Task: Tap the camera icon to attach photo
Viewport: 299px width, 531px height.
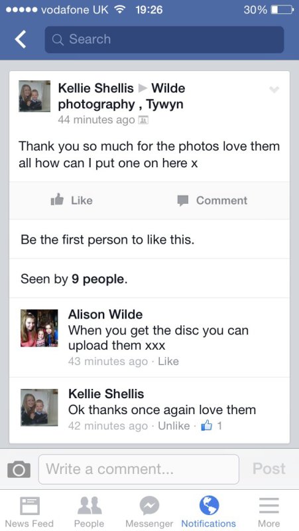Action: (x=19, y=469)
